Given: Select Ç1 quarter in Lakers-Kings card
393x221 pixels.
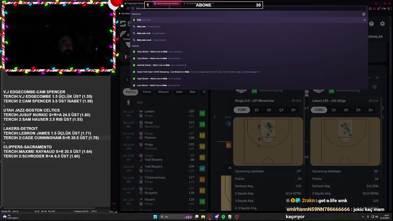Looking at the screenshot, I should [334, 110].
